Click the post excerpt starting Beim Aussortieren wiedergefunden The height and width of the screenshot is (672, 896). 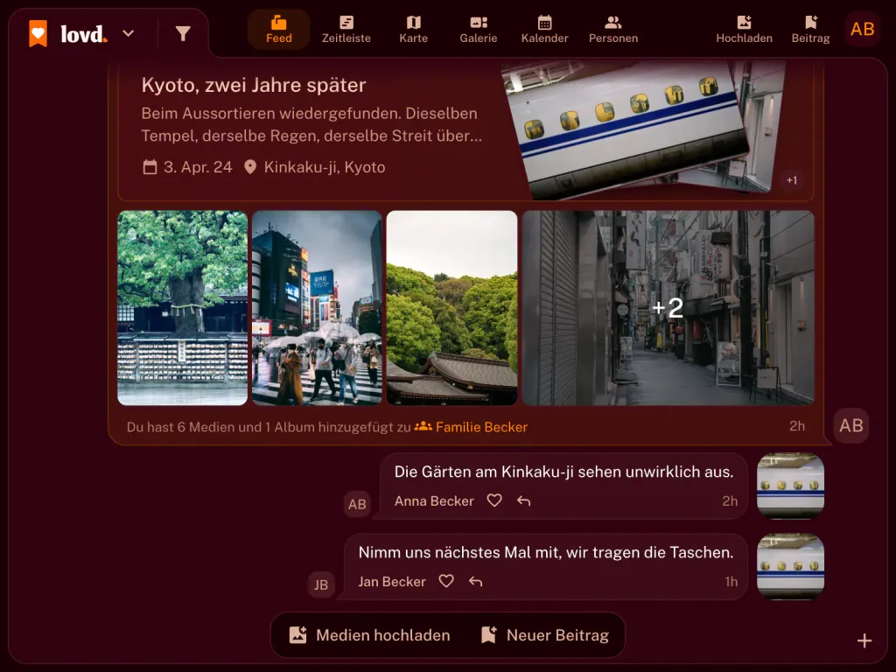click(x=312, y=124)
